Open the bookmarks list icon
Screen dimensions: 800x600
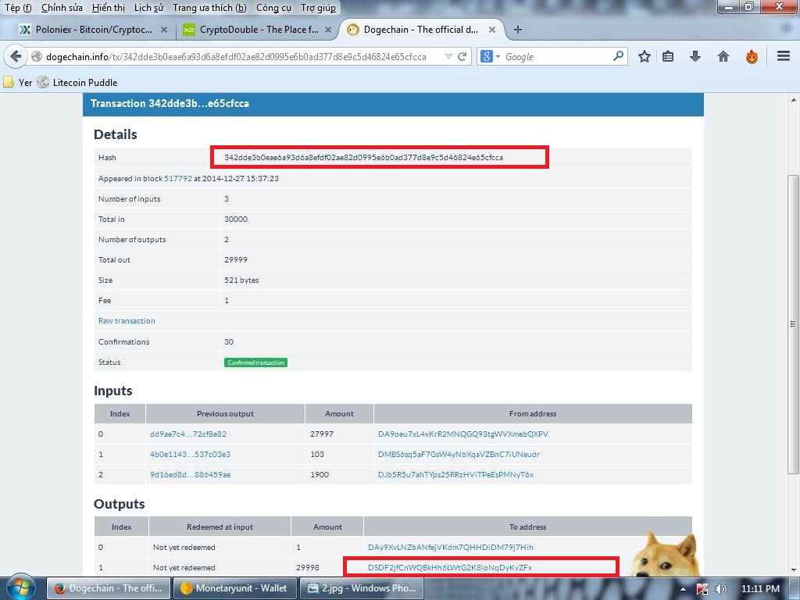pyautogui.click(x=668, y=56)
